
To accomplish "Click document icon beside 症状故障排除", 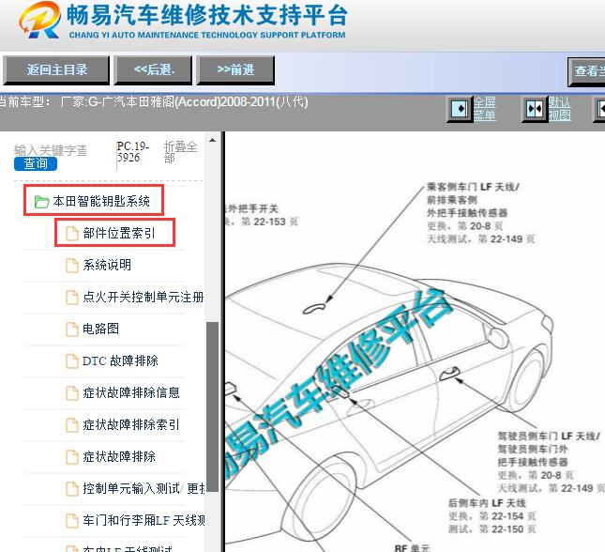I will (72, 457).
